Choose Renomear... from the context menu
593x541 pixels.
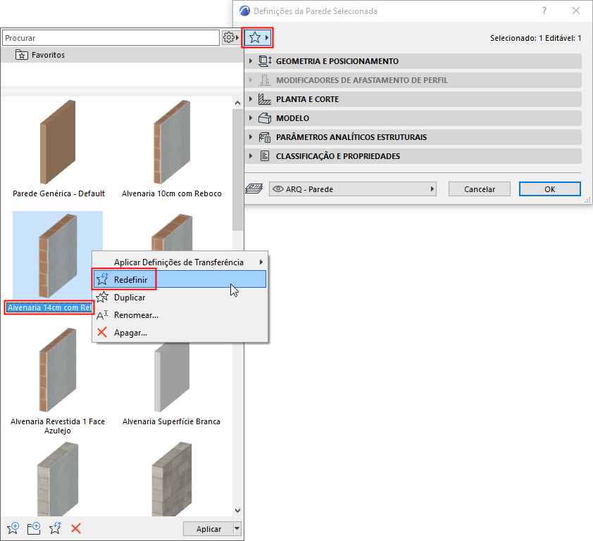pyautogui.click(x=135, y=314)
